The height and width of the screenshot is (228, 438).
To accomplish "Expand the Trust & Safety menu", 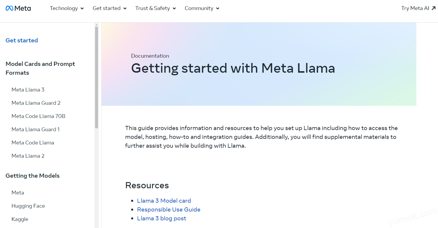I will pyautogui.click(x=156, y=8).
